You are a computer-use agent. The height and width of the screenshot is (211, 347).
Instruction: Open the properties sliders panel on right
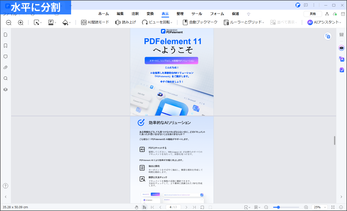point(342,35)
